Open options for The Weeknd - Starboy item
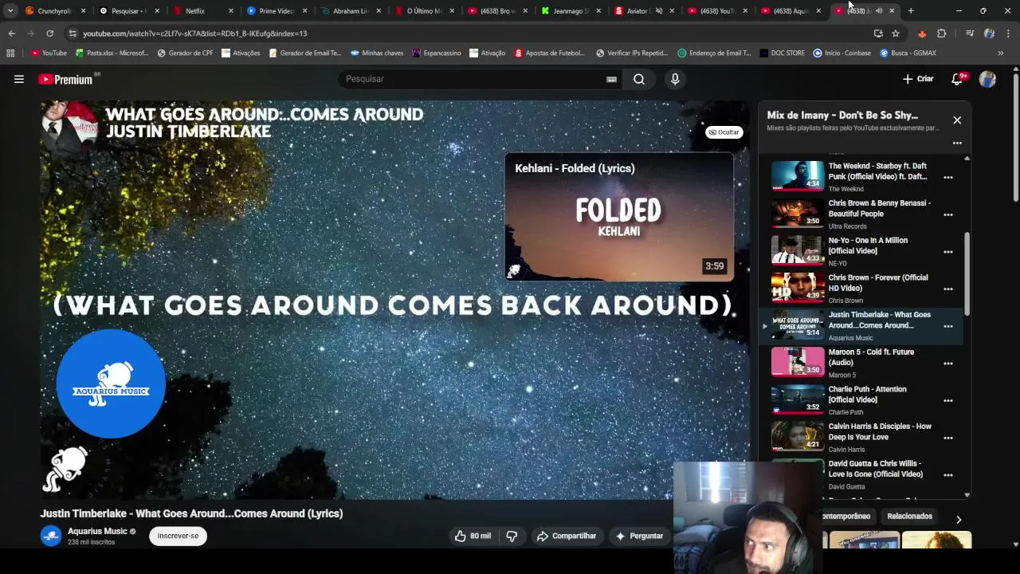 [x=948, y=177]
